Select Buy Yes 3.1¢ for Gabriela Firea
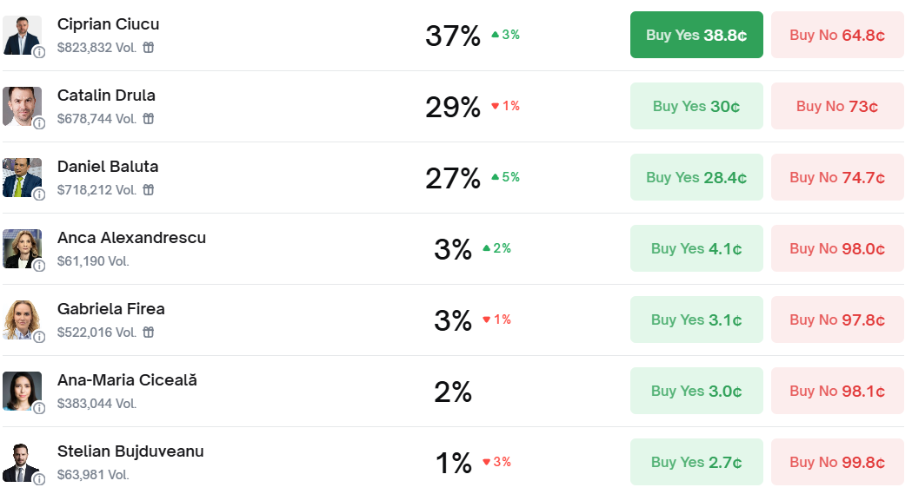The width and height of the screenshot is (912, 494). [696, 319]
